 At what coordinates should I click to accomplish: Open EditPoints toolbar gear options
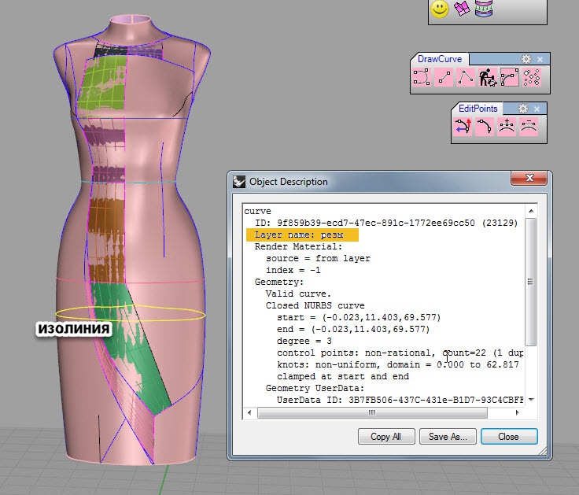click(x=522, y=109)
